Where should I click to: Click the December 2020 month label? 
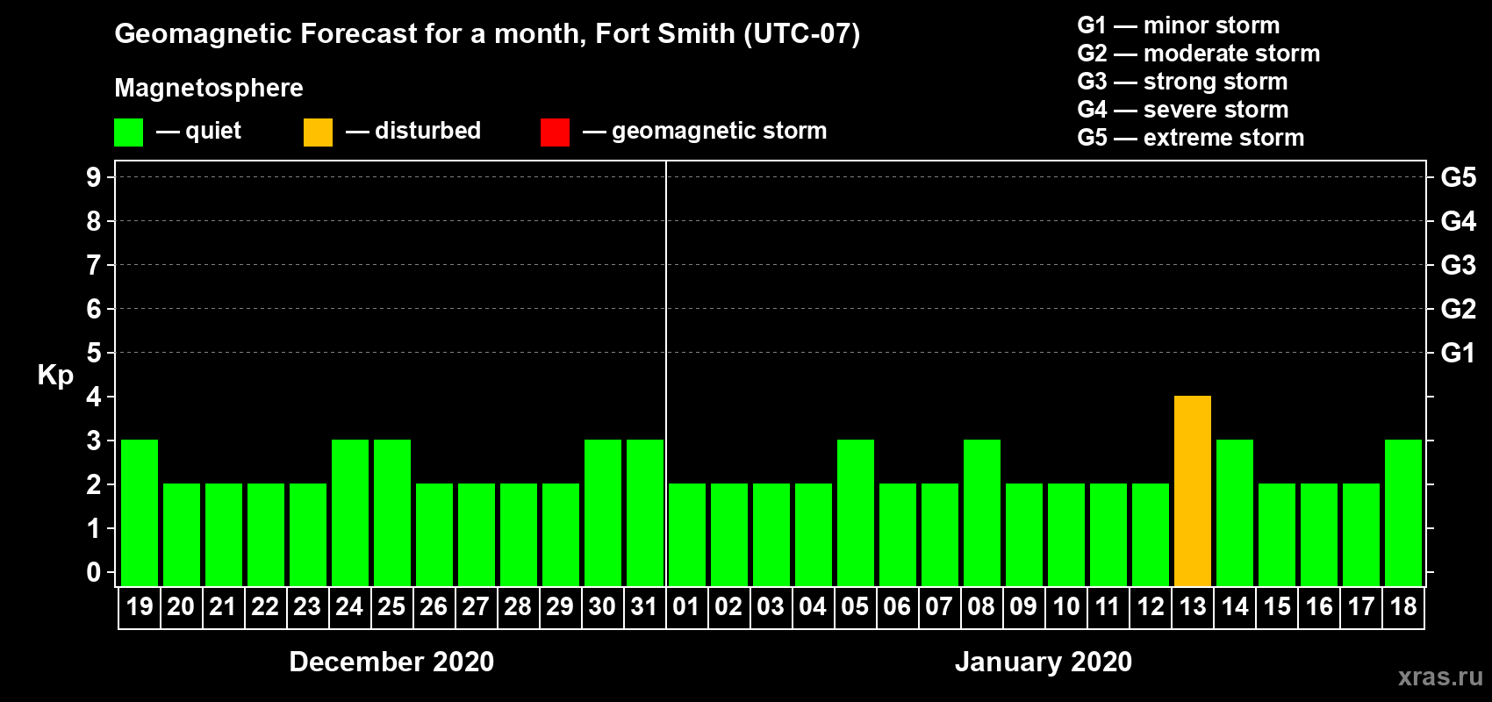point(391,662)
